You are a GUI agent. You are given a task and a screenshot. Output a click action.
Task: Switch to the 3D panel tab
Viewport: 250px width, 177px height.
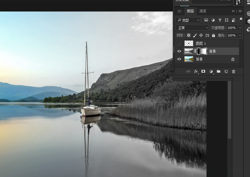[179, 11]
